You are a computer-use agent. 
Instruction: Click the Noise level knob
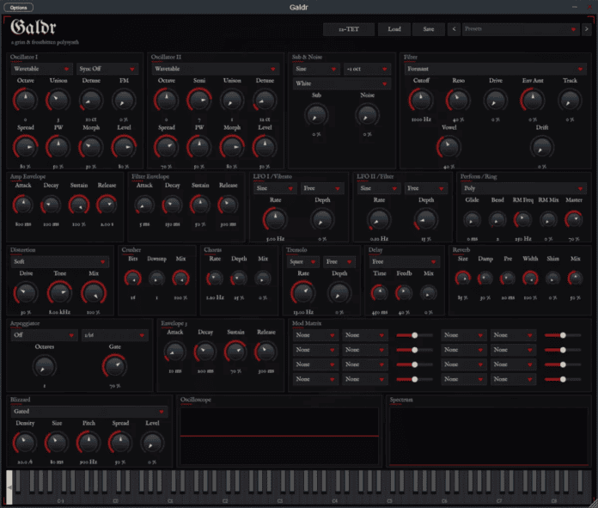pos(367,115)
